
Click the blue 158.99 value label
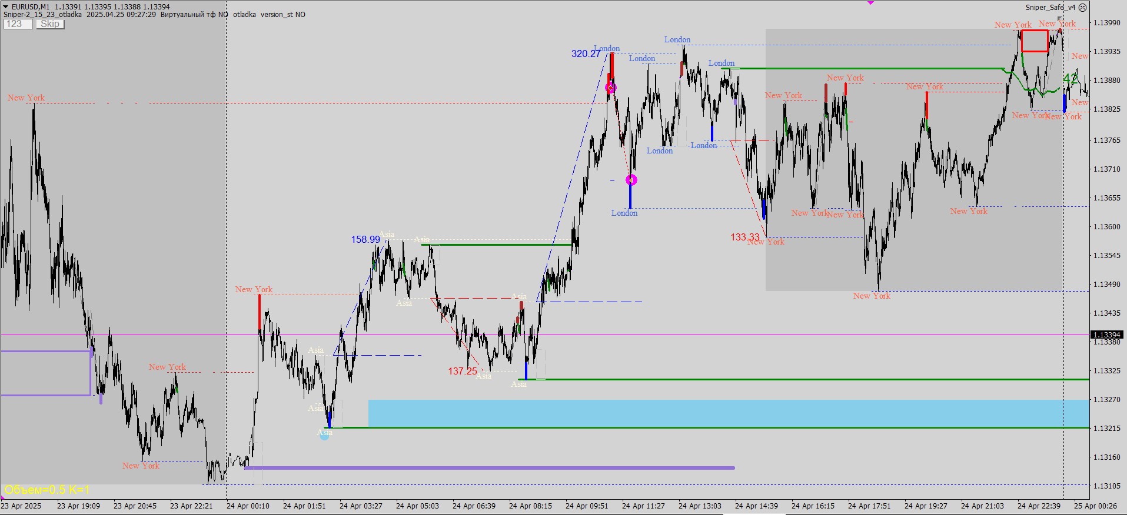[x=365, y=240]
